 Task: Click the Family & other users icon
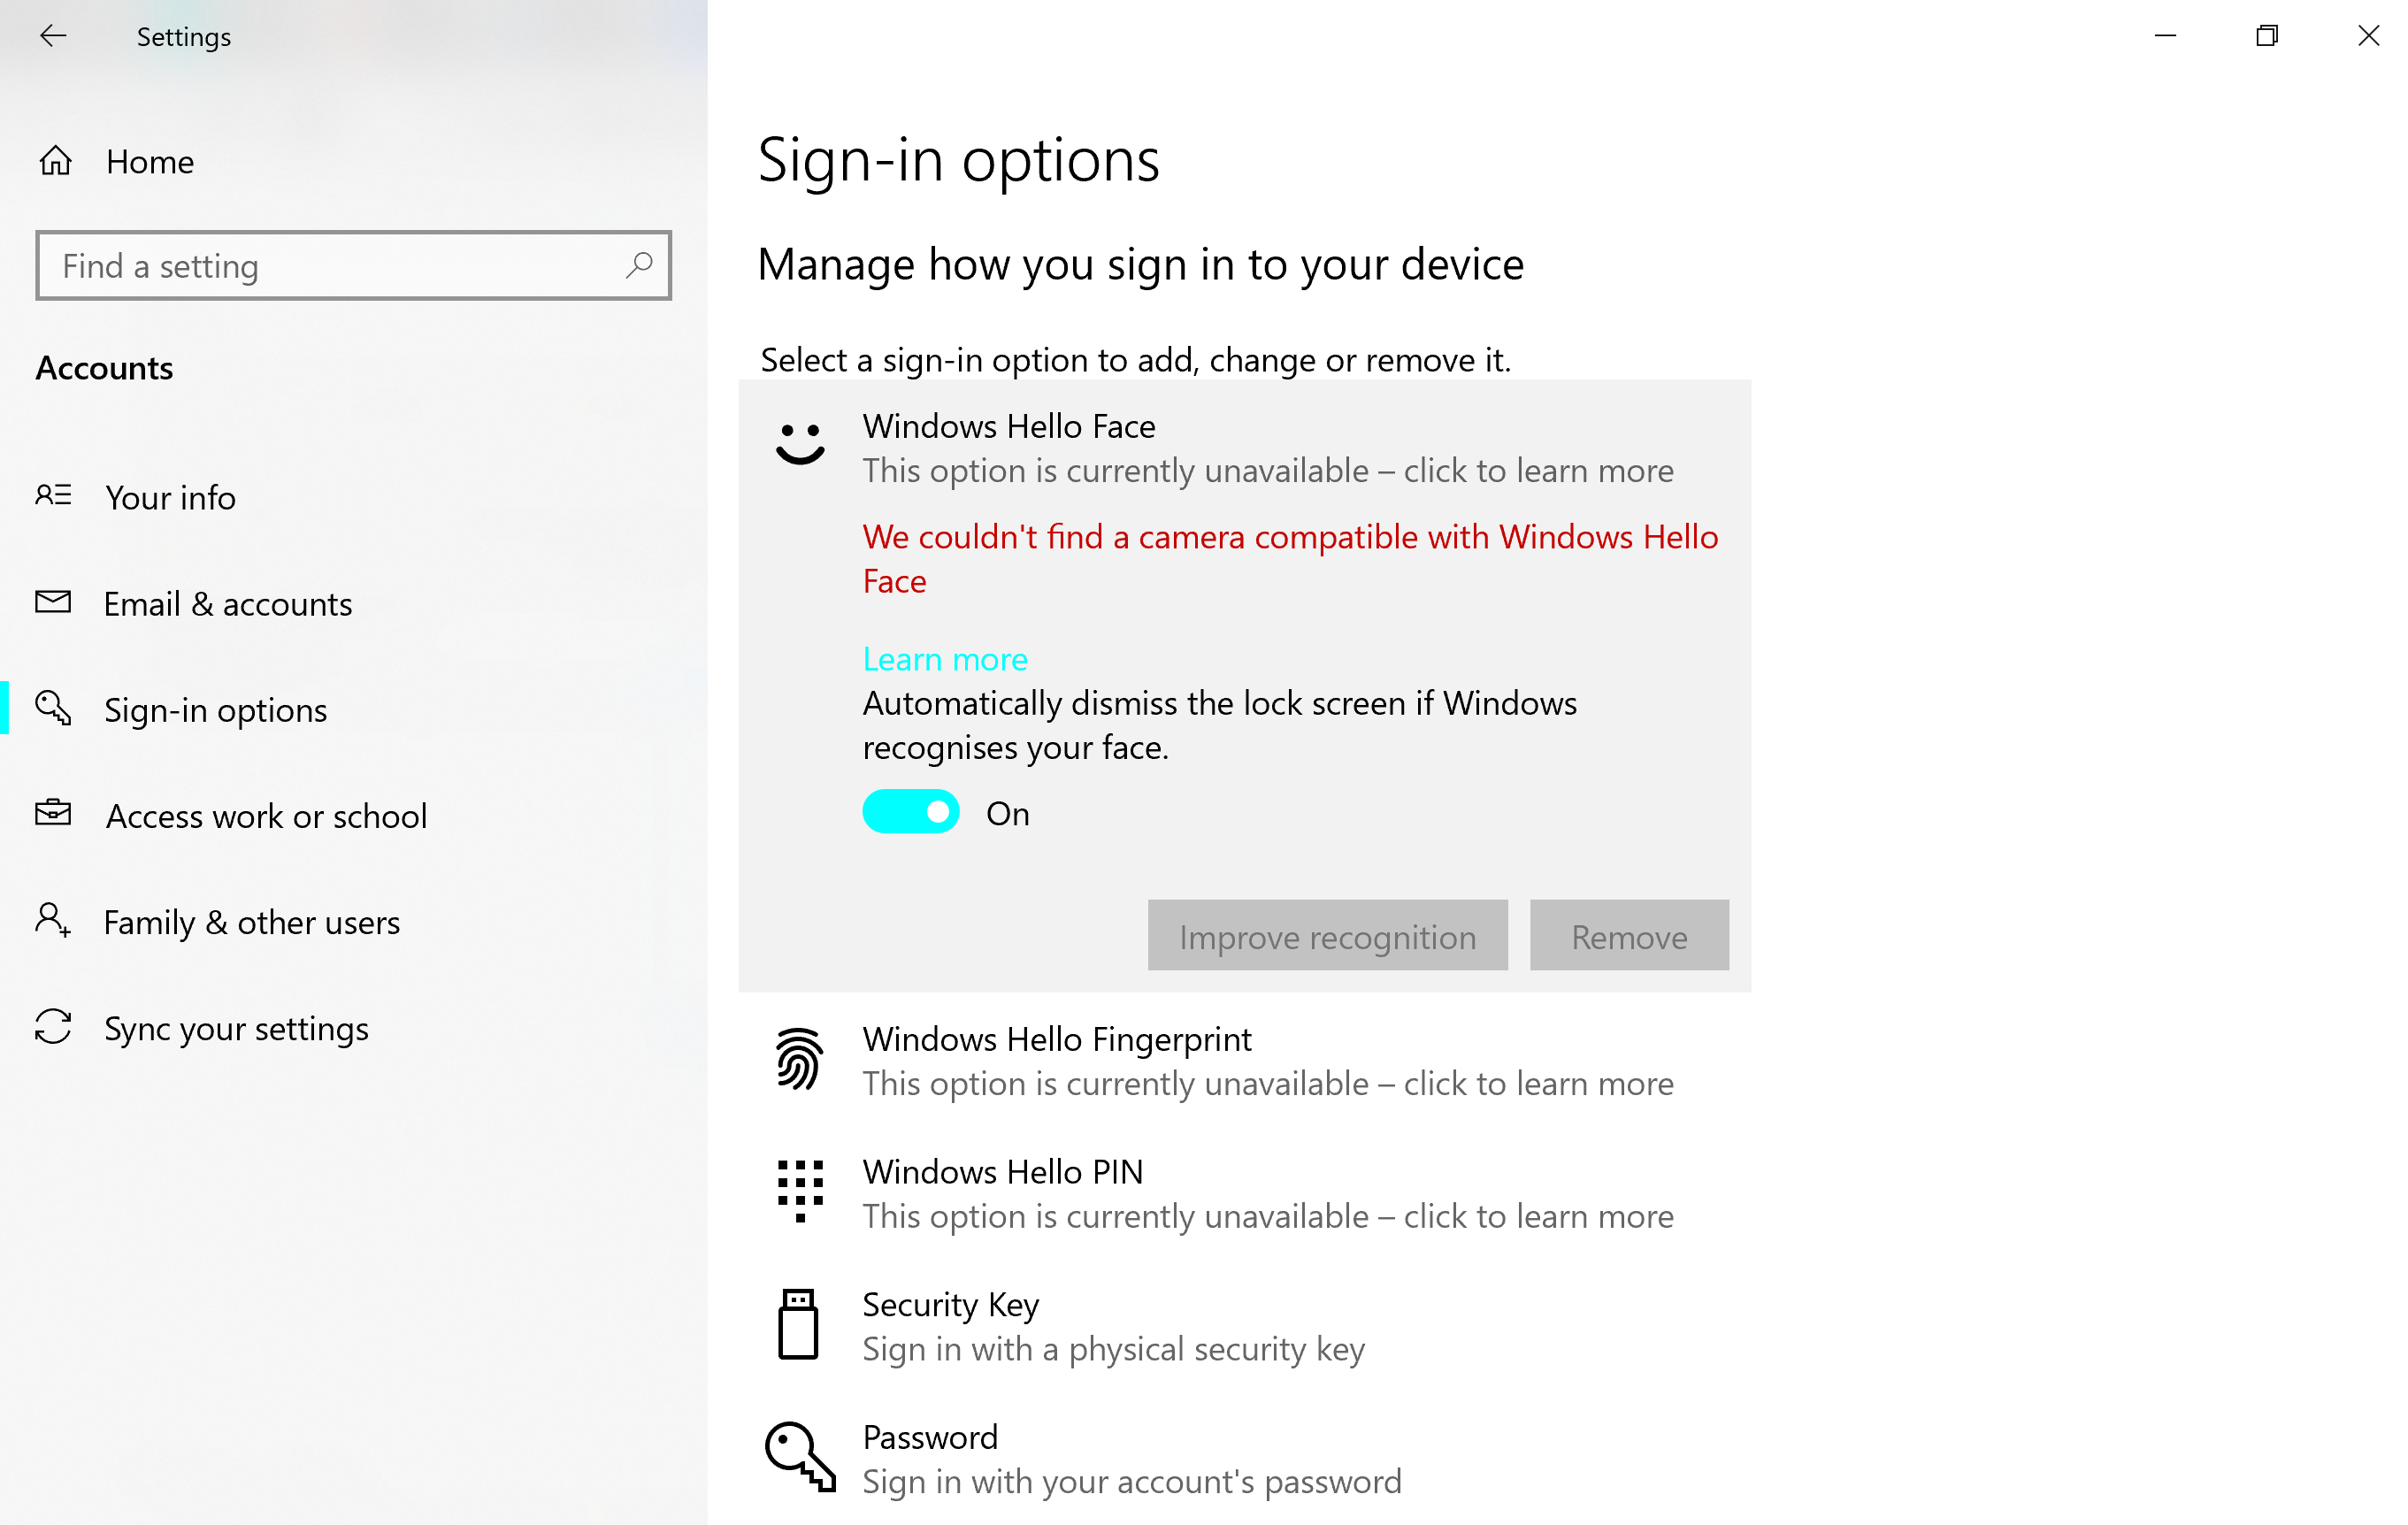pos(53,919)
